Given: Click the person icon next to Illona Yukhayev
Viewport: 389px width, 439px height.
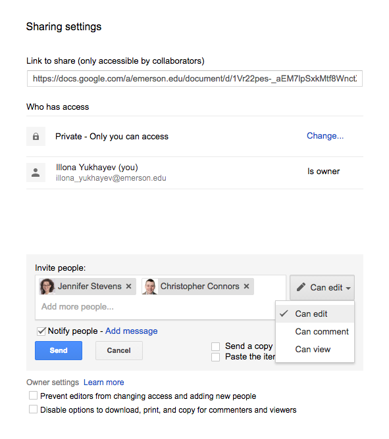Looking at the screenshot, I should [36, 172].
